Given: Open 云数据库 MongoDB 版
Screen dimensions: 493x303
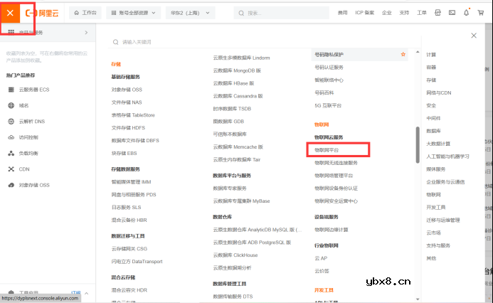Looking at the screenshot, I should pyautogui.click(x=237, y=70).
